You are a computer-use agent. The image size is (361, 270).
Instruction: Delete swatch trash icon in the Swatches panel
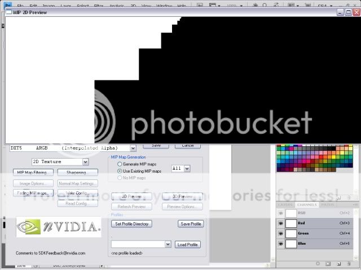click(349, 197)
